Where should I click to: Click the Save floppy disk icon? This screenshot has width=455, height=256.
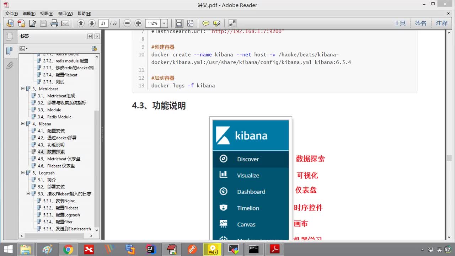pyautogui.click(x=43, y=23)
